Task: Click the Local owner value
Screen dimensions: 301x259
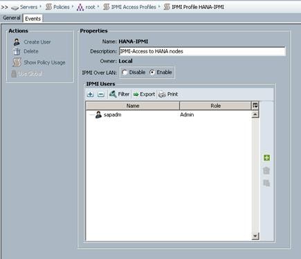Action: pyautogui.click(x=125, y=61)
